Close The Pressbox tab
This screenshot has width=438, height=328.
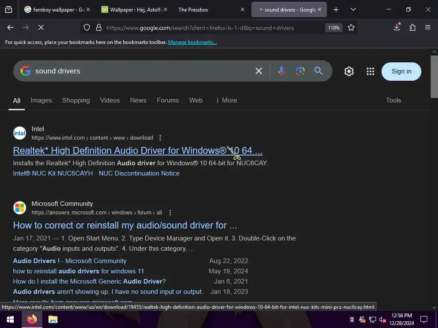(x=243, y=10)
